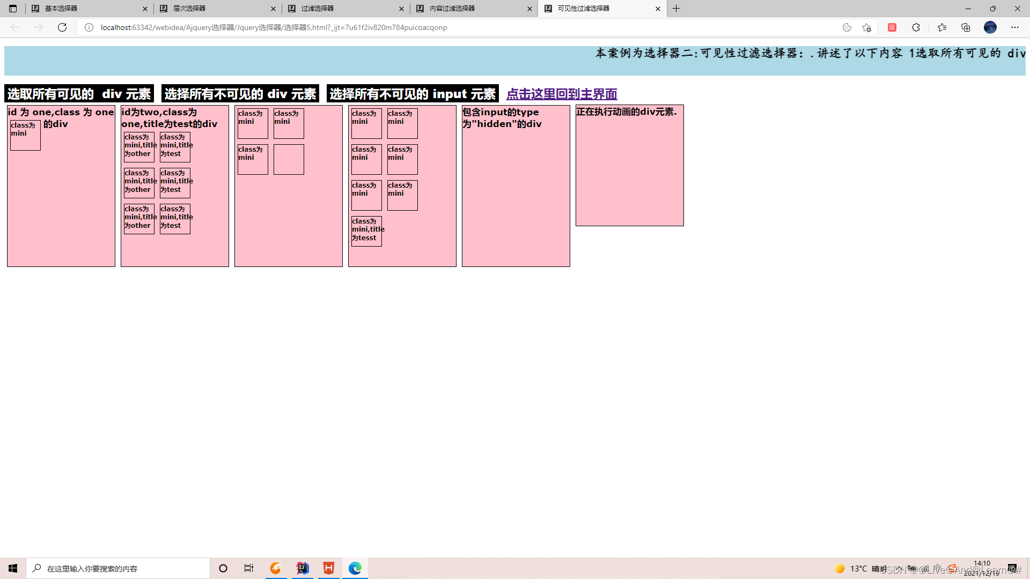Click the user profile avatar icon
Viewport: 1030px width, 579px height.
click(x=990, y=27)
